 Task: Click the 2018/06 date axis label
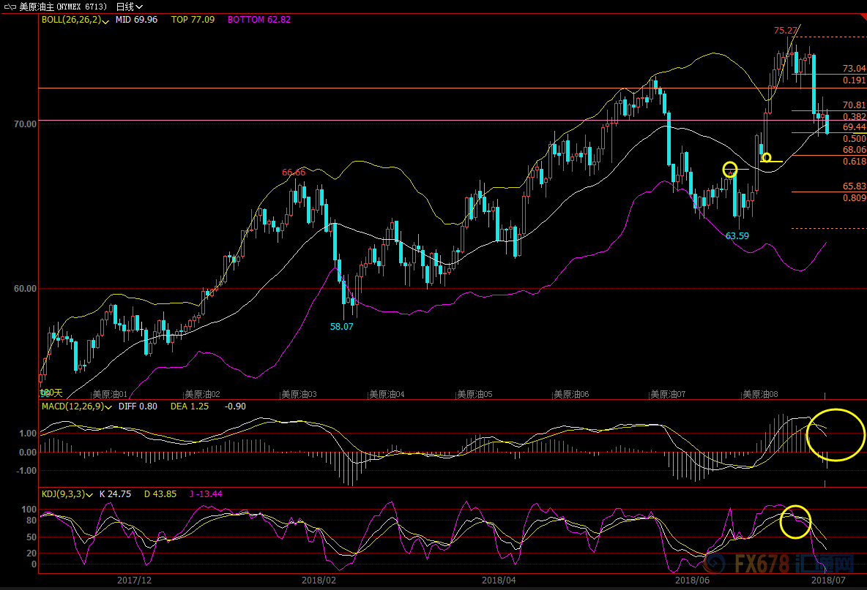(692, 580)
